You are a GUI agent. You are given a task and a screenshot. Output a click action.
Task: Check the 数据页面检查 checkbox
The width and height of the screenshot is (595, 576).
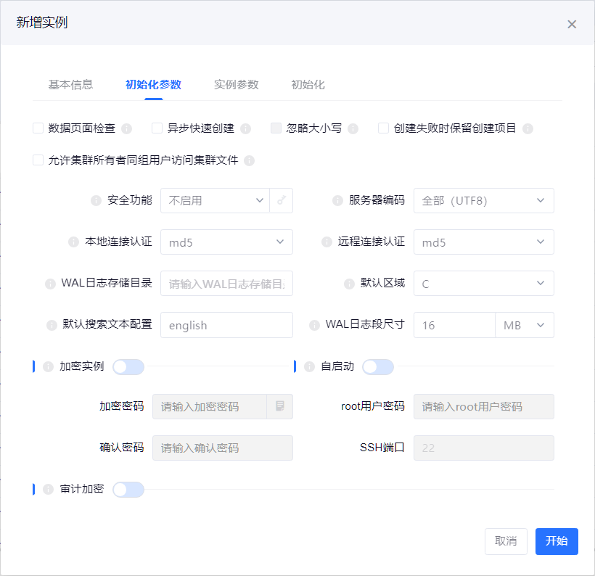(x=38, y=128)
